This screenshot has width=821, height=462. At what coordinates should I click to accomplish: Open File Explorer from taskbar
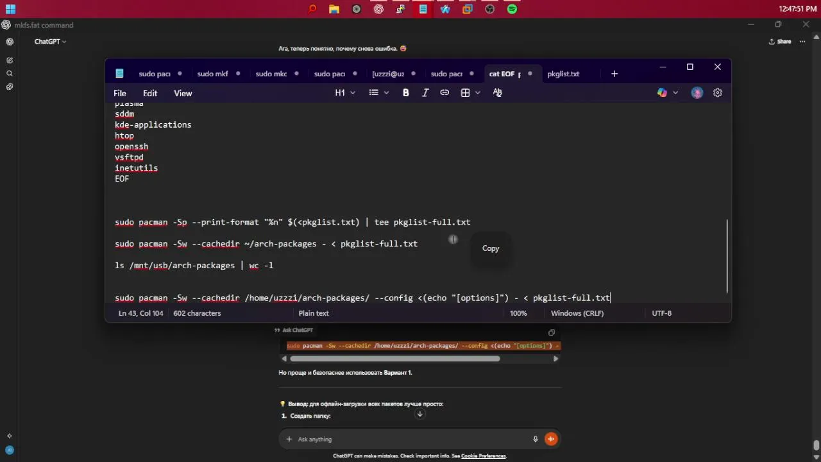[334, 9]
